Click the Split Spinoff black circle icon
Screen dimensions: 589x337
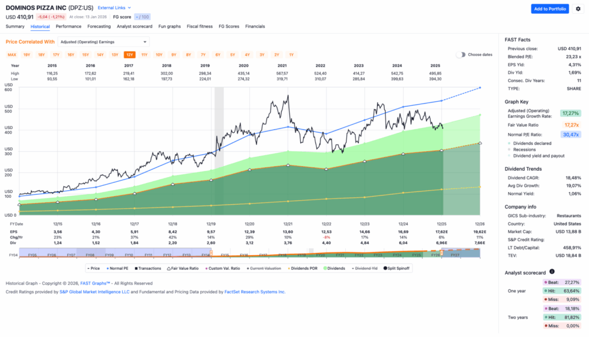click(x=386, y=269)
